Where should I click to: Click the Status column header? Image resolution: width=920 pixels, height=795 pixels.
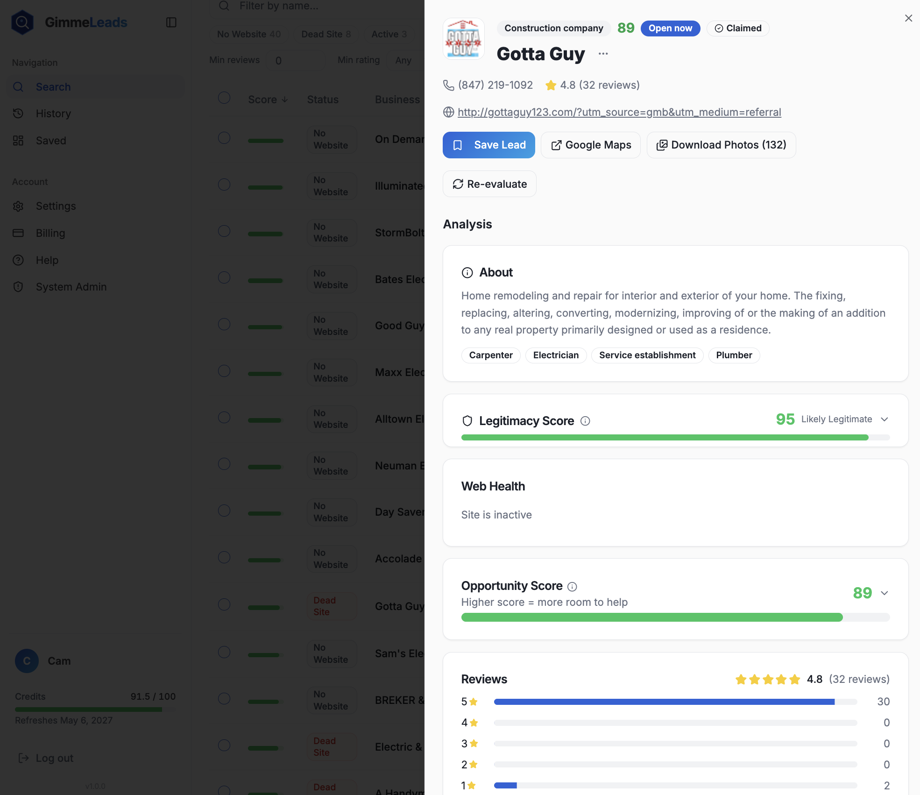323,99
